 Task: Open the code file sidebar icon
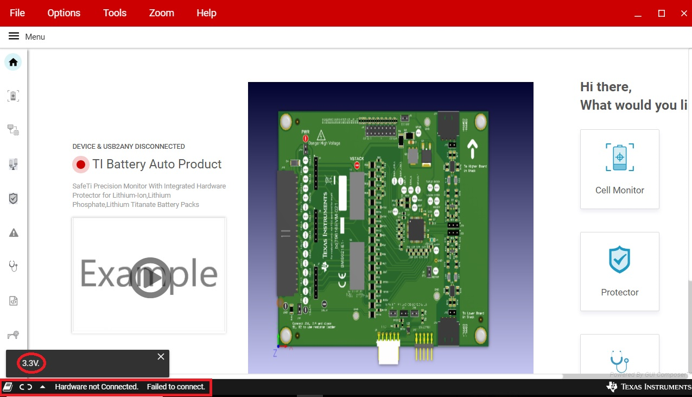click(13, 300)
